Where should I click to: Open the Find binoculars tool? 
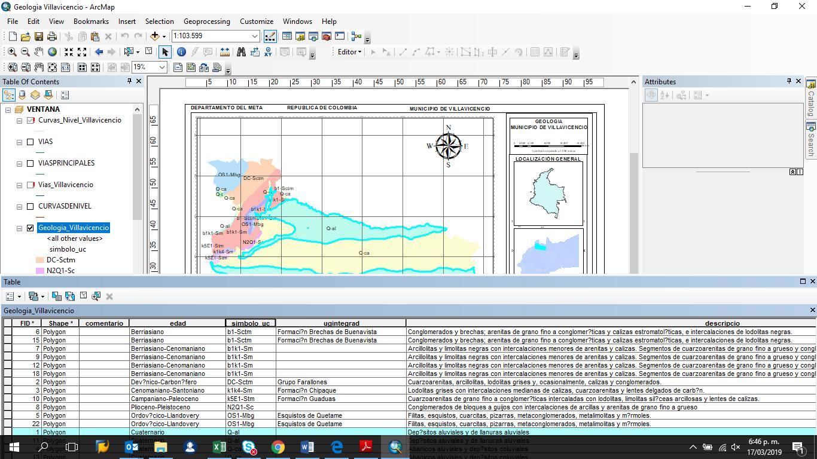point(241,52)
